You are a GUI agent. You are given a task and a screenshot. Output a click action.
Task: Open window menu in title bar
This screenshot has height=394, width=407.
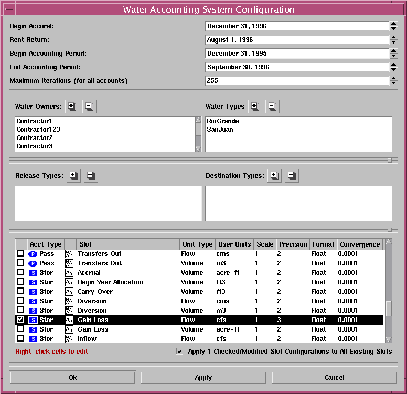(x=9, y=9)
